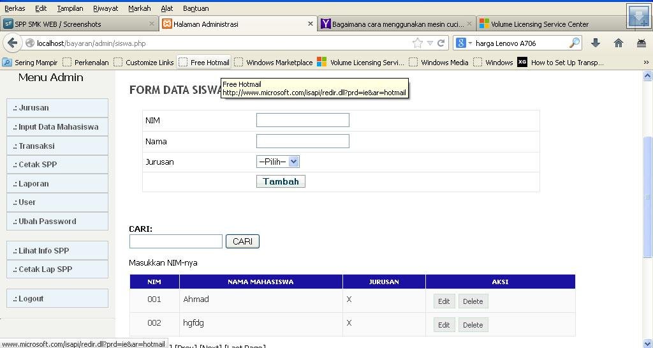The width and height of the screenshot is (653, 348).
Task: Click the How to Set Up Transp... bookmark
Action: (561, 63)
